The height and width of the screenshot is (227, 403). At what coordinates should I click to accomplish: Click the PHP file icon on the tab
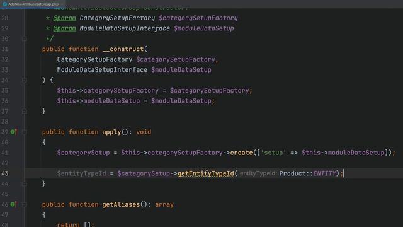click(4, 4)
